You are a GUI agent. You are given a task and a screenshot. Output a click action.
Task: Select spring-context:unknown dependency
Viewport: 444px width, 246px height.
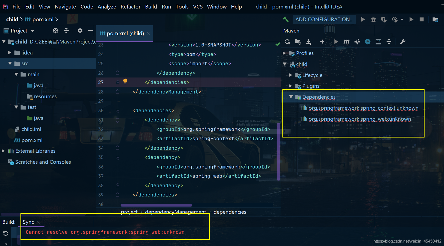click(x=360, y=108)
